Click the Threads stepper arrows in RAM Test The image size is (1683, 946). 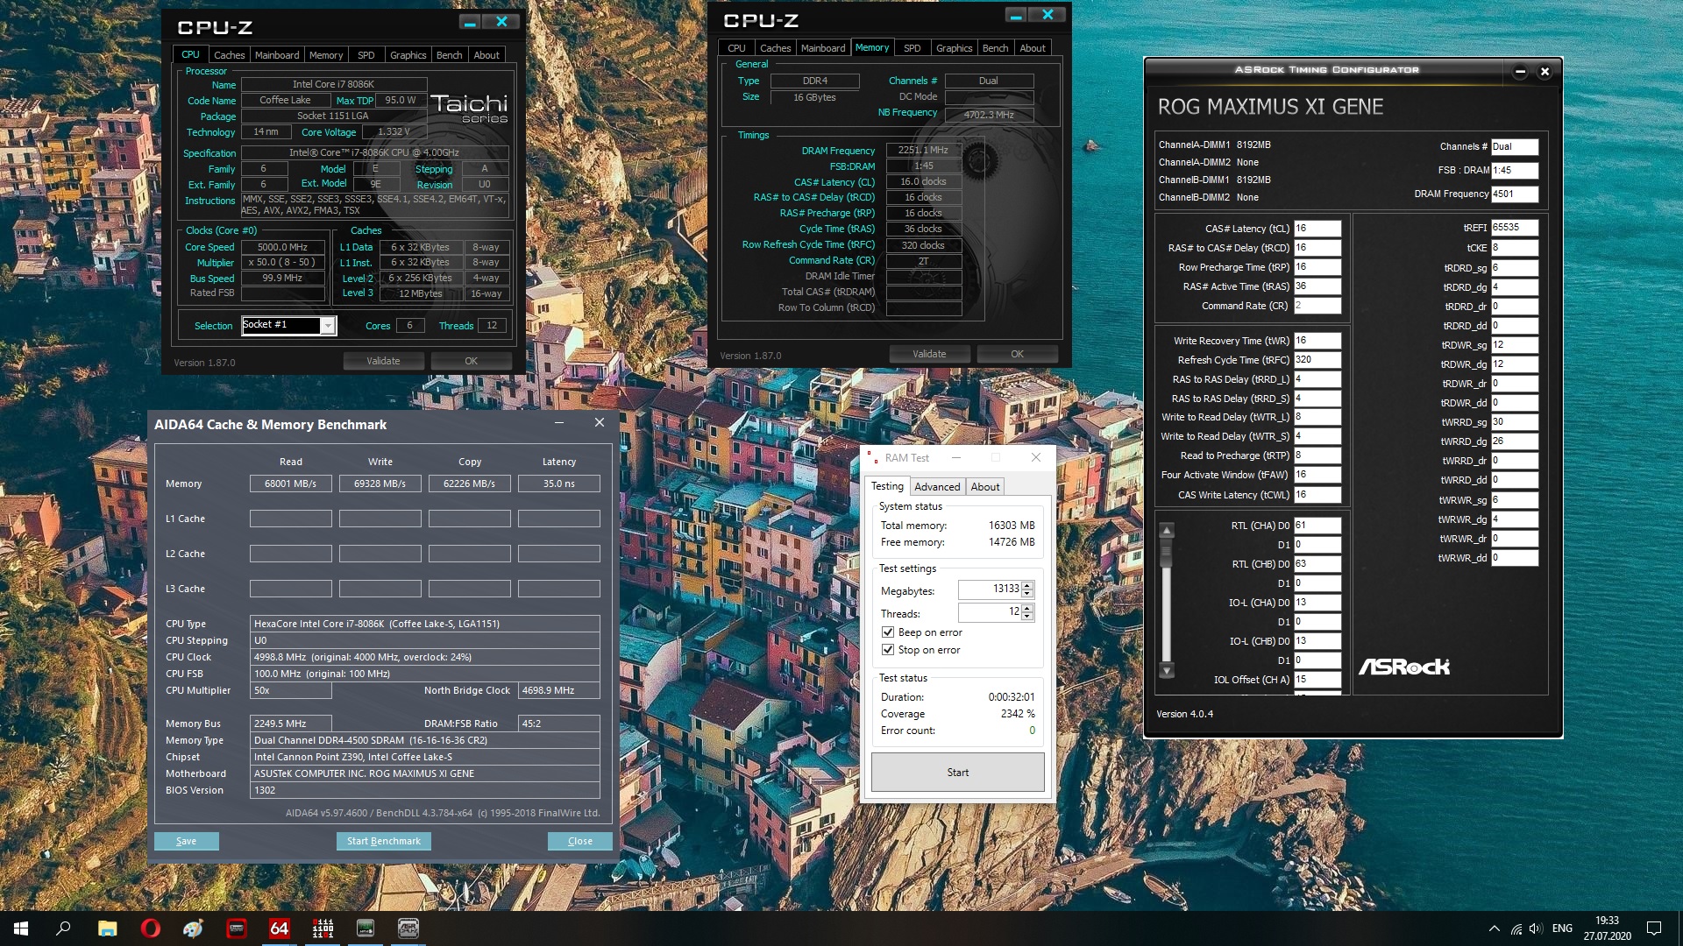[x=1027, y=612]
